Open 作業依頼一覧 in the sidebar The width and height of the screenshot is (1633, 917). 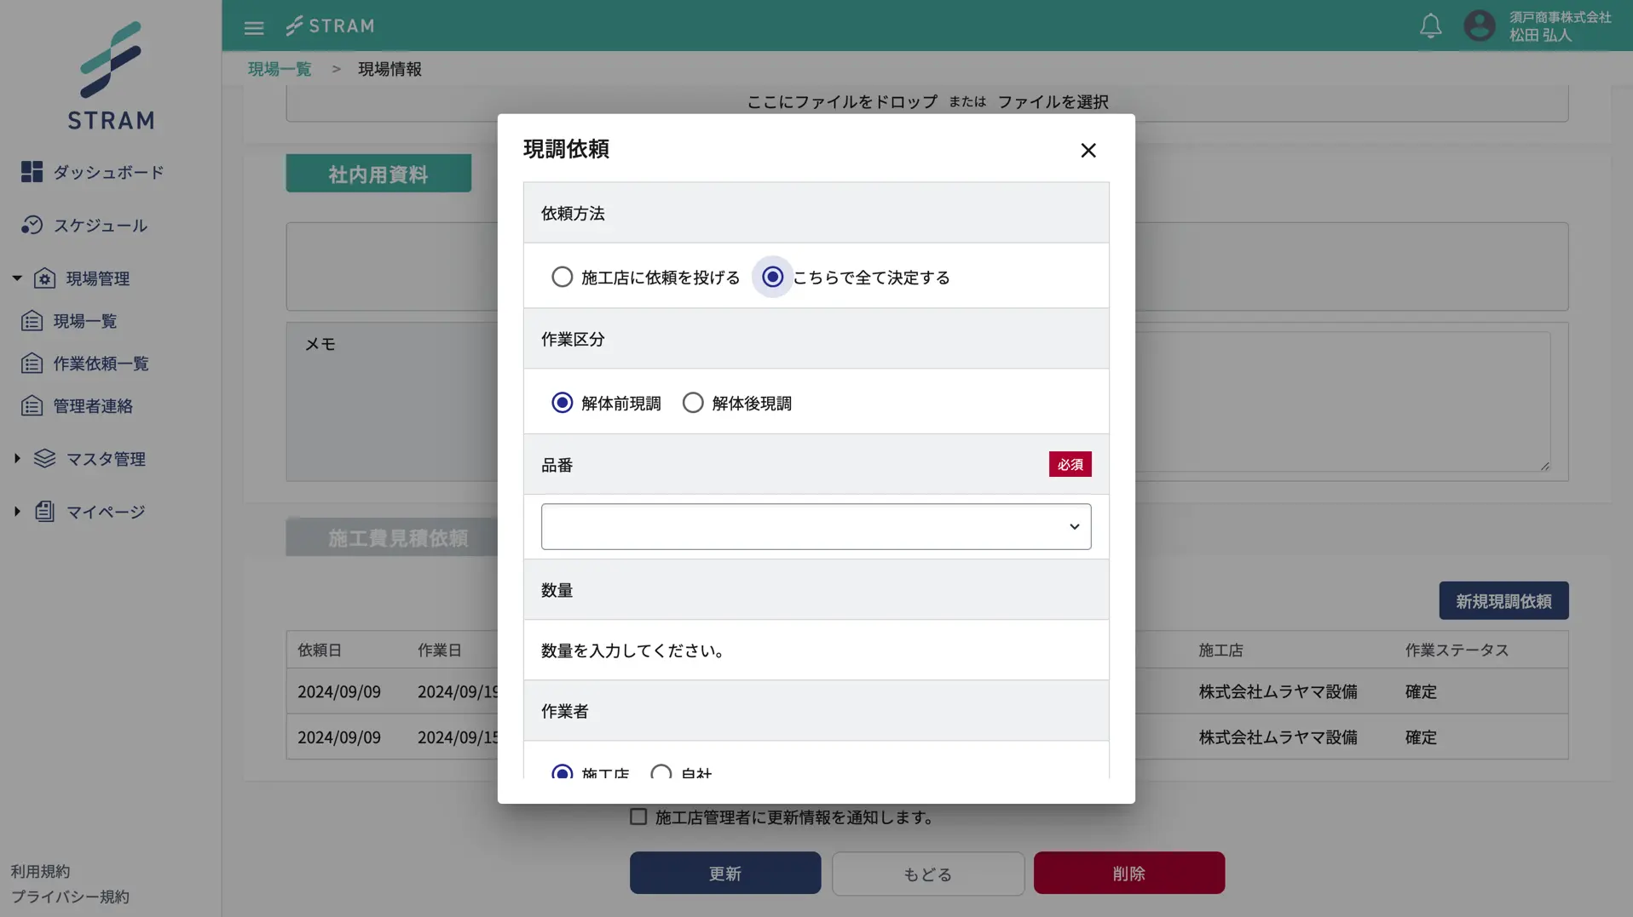[x=100, y=363]
